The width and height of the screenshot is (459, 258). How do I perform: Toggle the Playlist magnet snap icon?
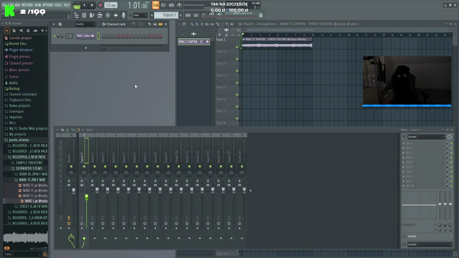(184, 24)
